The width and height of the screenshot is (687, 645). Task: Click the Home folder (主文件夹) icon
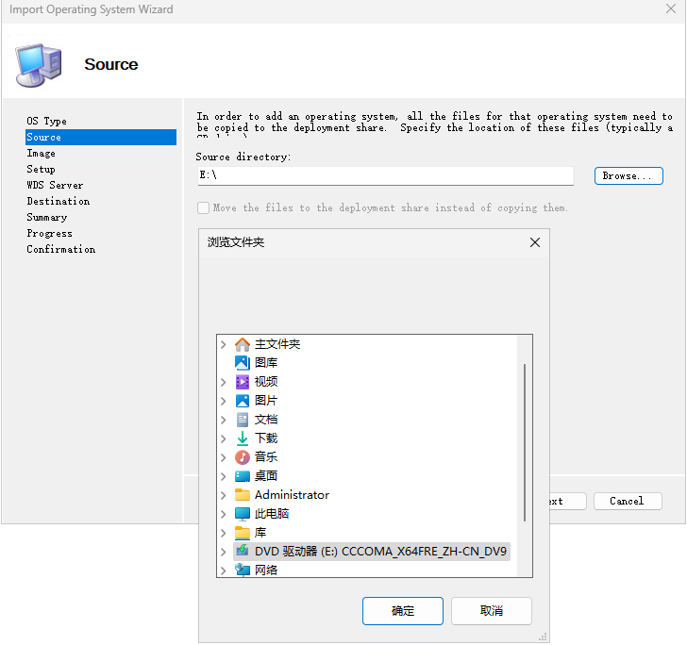tap(243, 344)
